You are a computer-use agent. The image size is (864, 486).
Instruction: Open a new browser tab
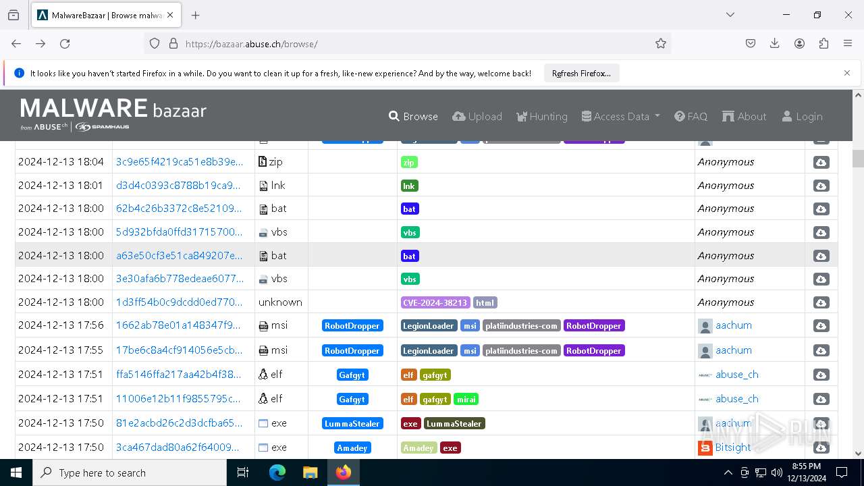196,15
